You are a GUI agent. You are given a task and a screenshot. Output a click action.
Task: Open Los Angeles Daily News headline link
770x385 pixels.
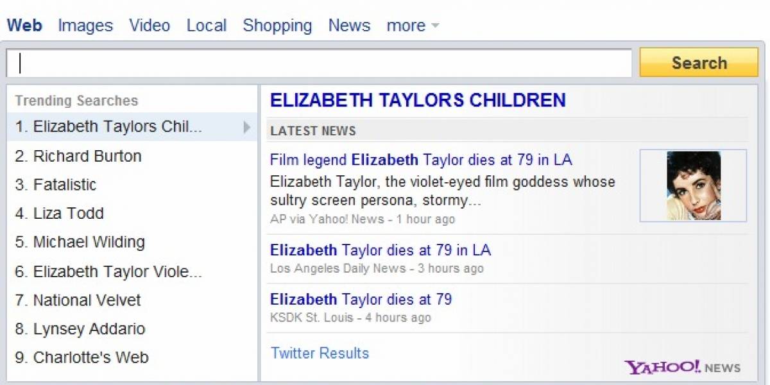pyautogui.click(x=381, y=250)
